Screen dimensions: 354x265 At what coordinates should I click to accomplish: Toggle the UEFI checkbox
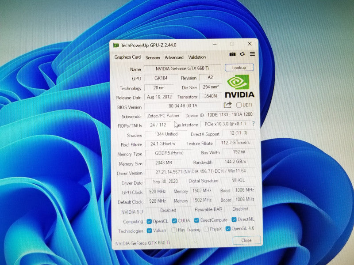coord(239,105)
